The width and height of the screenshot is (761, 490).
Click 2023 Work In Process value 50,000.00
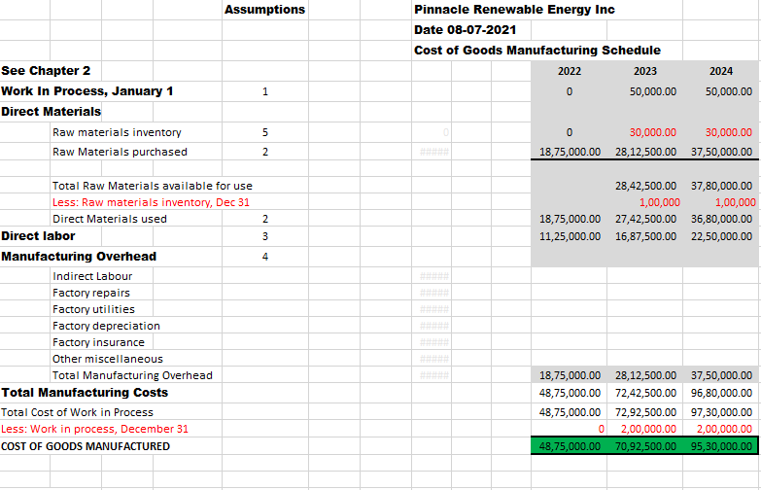[x=653, y=91]
